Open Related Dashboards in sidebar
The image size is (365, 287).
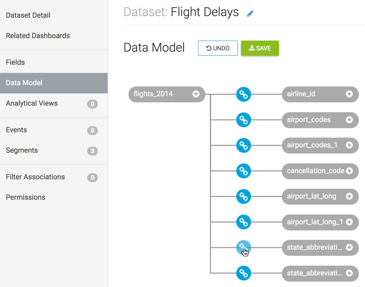coord(38,36)
